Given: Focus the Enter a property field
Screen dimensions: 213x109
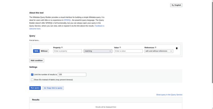Looking at the screenshot, I should (x=67, y=51).
